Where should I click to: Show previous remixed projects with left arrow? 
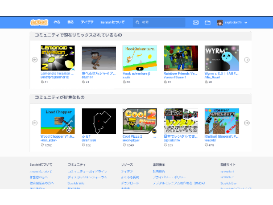click(35, 60)
